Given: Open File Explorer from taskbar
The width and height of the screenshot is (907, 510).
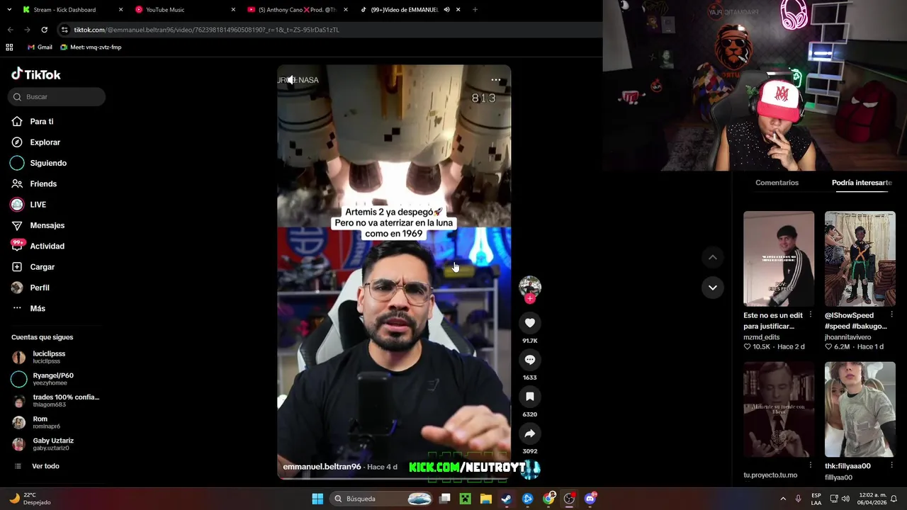Looking at the screenshot, I should tap(485, 499).
